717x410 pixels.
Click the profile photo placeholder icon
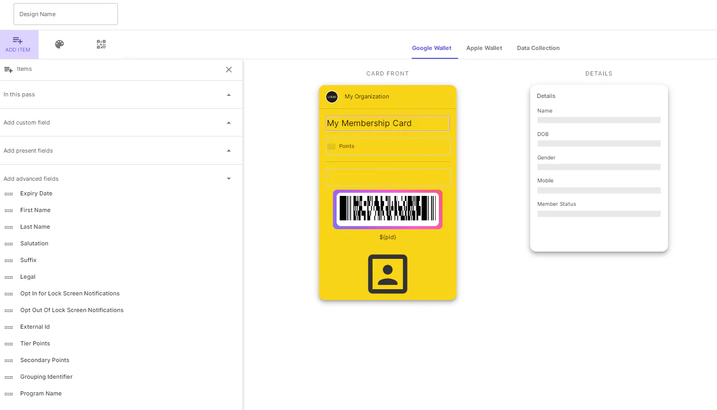tap(388, 274)
